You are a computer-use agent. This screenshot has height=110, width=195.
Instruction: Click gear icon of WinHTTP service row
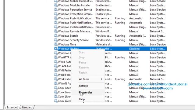[55, 57]
